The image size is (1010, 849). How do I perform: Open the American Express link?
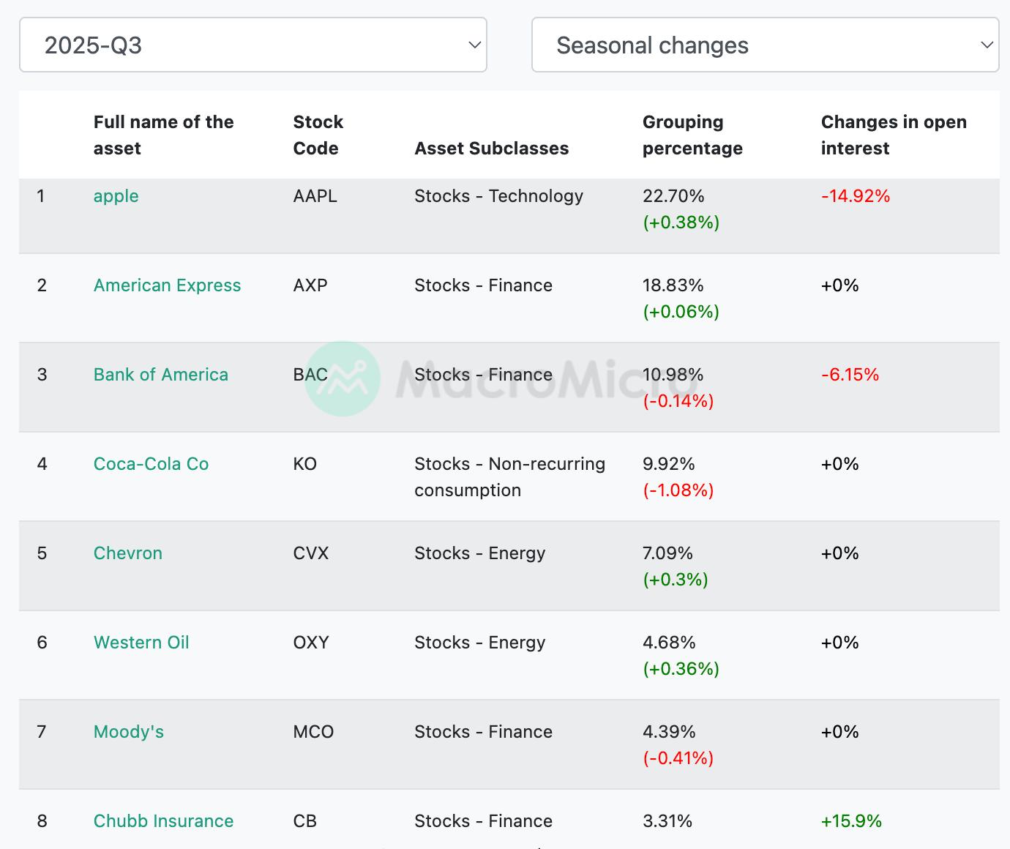pyautogui.click(x=167, y=285)
